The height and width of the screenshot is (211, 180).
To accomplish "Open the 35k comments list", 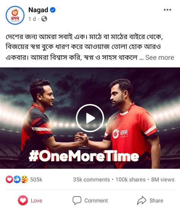I will tap(92, 180).
